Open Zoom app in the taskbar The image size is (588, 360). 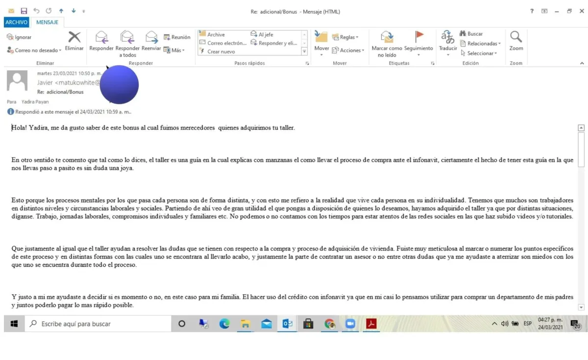350,324
